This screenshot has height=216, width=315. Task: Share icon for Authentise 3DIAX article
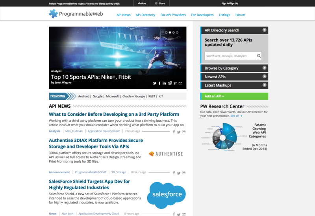click(x=184, y=173)
